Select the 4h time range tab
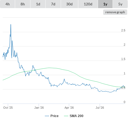128x123 pixels. tap(8, 4)
